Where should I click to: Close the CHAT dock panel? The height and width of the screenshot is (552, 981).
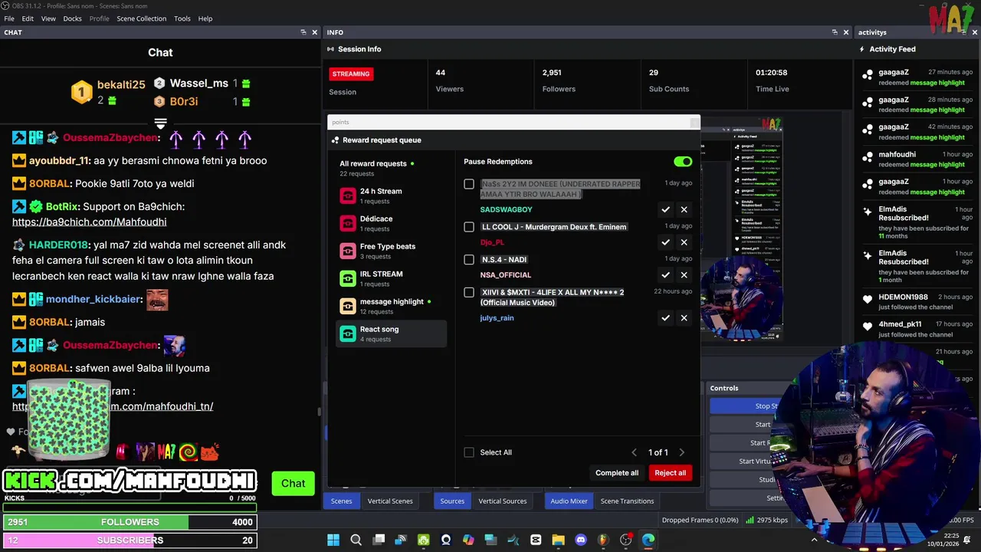point(314,32)
